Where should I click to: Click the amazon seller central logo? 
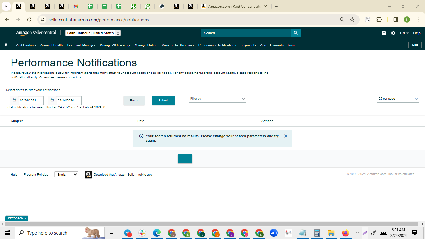tap(36, 33)
